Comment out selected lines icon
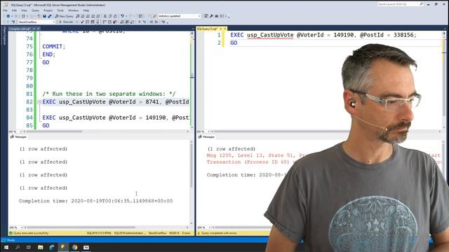 point(140,22)
